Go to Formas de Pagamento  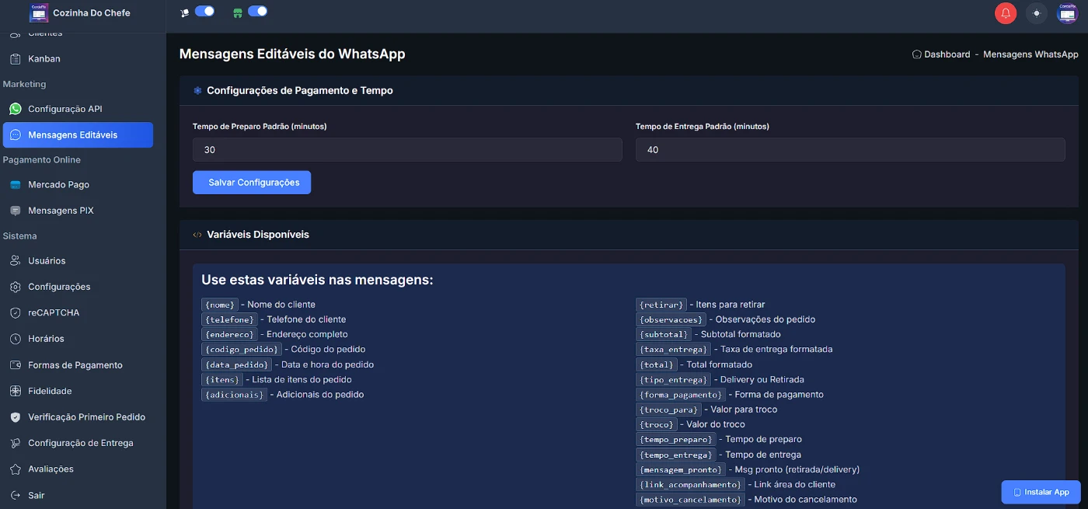[75, 365]
